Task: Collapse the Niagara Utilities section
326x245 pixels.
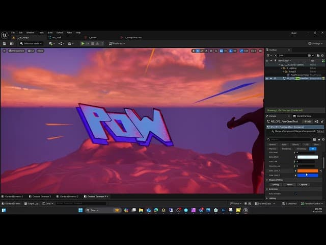Action: (x=267, y=180)
